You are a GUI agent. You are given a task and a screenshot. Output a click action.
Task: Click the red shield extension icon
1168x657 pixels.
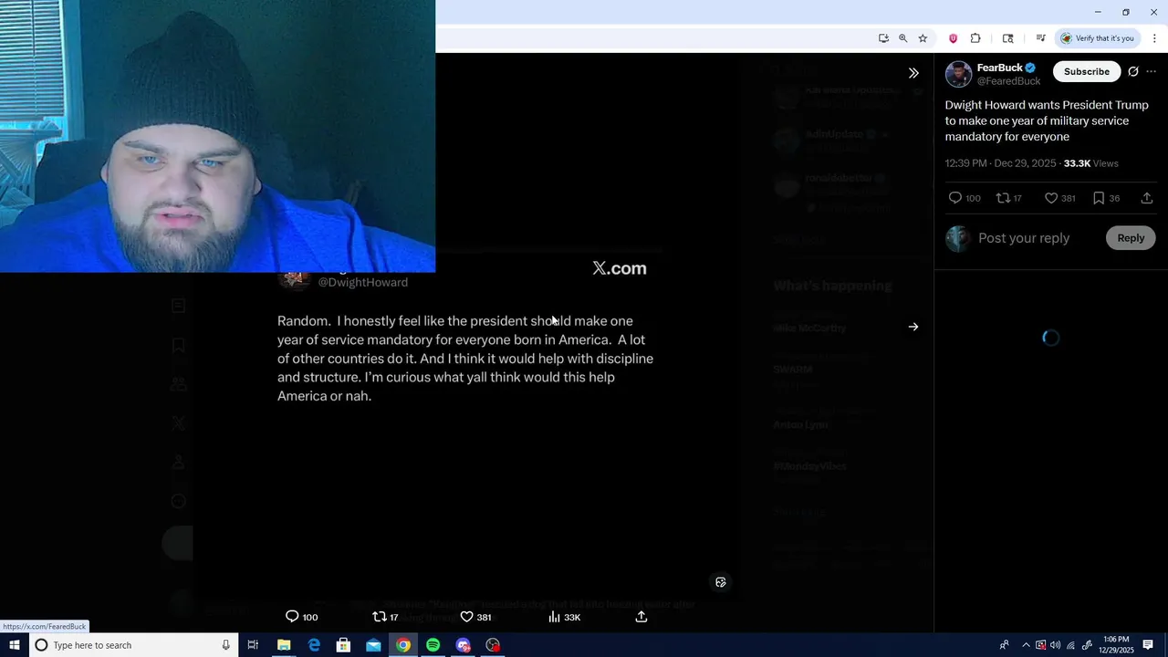[954, 38]
